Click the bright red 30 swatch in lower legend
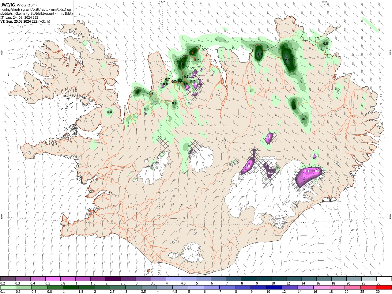 click(383, 287)
